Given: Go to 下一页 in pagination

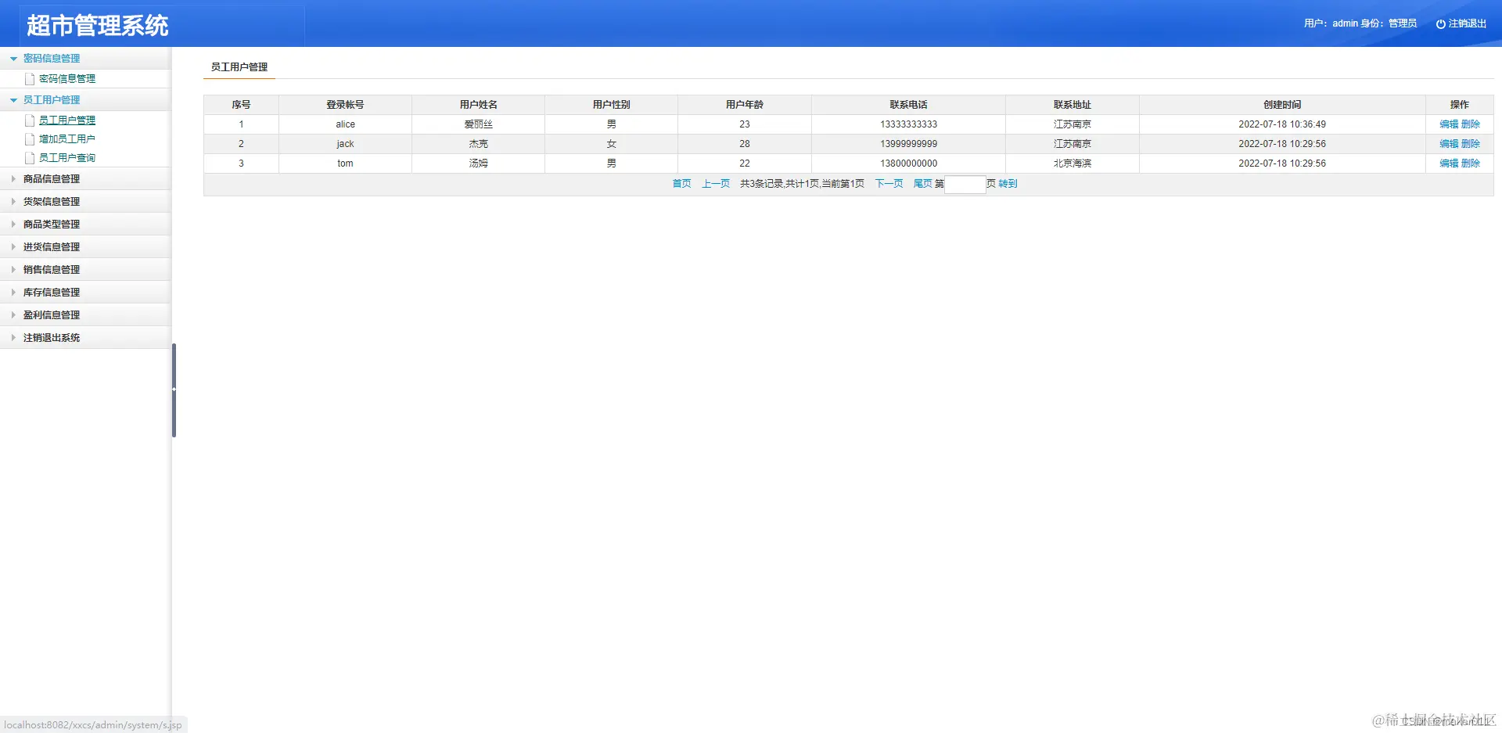Looking at the screenshot, I should [x=889, y=184].
